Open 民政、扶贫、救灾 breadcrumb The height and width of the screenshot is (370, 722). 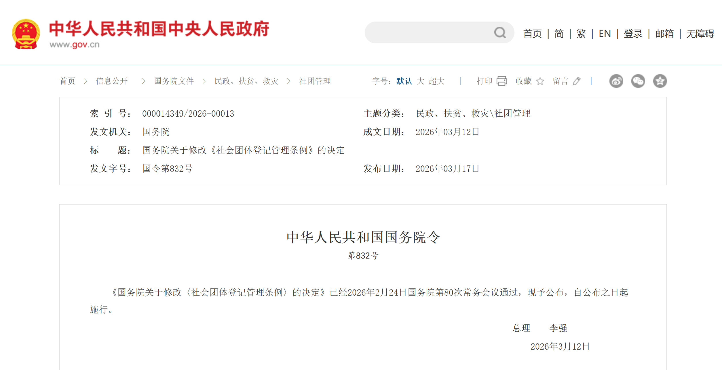(x=246, y=81)
